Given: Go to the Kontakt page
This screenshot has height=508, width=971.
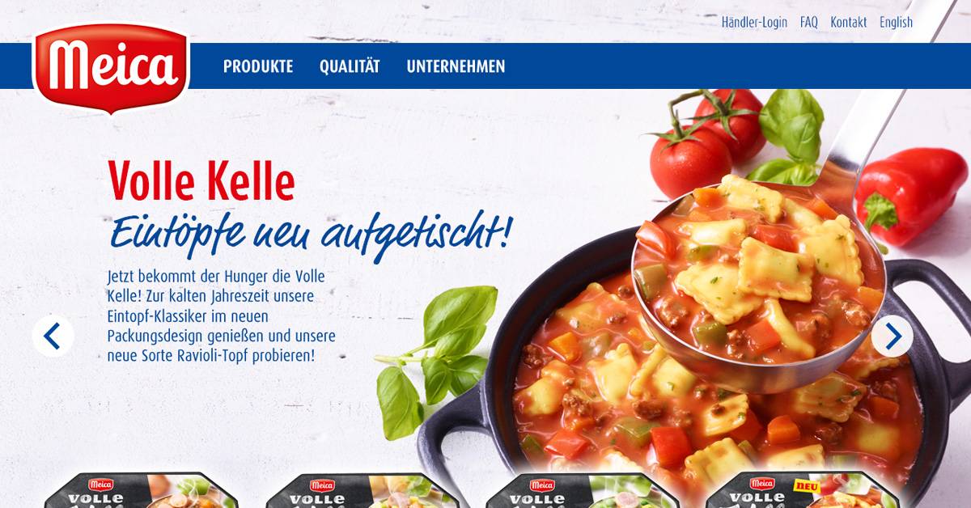Looking at the screenshot, I should click(x=848, y=23).
